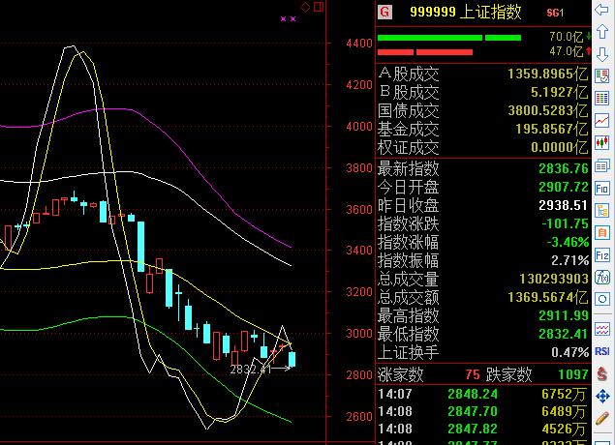Screen dimensions: 615x445
Task: Click the total volume value 130293903
Action: [554, 279]
